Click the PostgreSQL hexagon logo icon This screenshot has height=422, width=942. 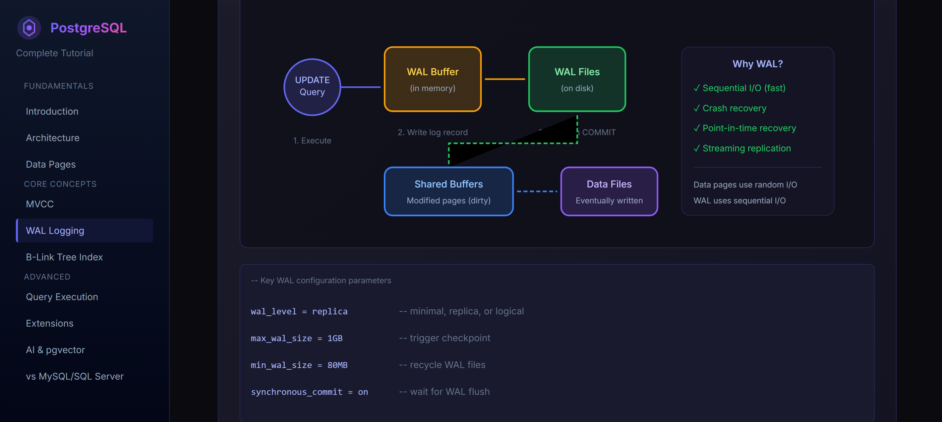click(29, 28)
